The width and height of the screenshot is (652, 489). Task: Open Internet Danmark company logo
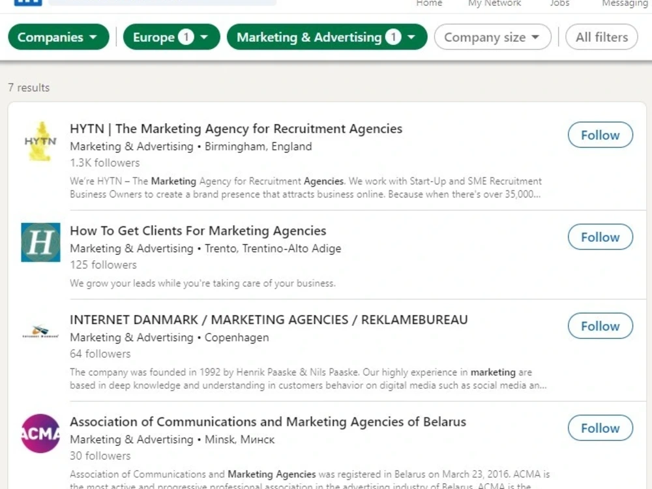(40, 331)
